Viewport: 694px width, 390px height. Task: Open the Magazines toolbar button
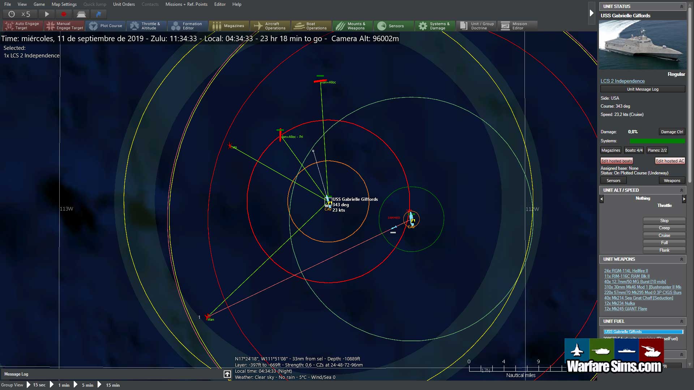point(228,26)
